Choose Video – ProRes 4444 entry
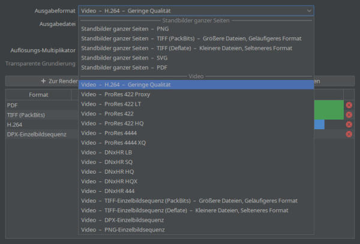Image resolution: width=360 pixels, height=244 pixels. [196, 133]
